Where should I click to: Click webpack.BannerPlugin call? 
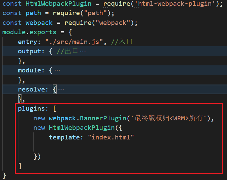click(87, 118)
